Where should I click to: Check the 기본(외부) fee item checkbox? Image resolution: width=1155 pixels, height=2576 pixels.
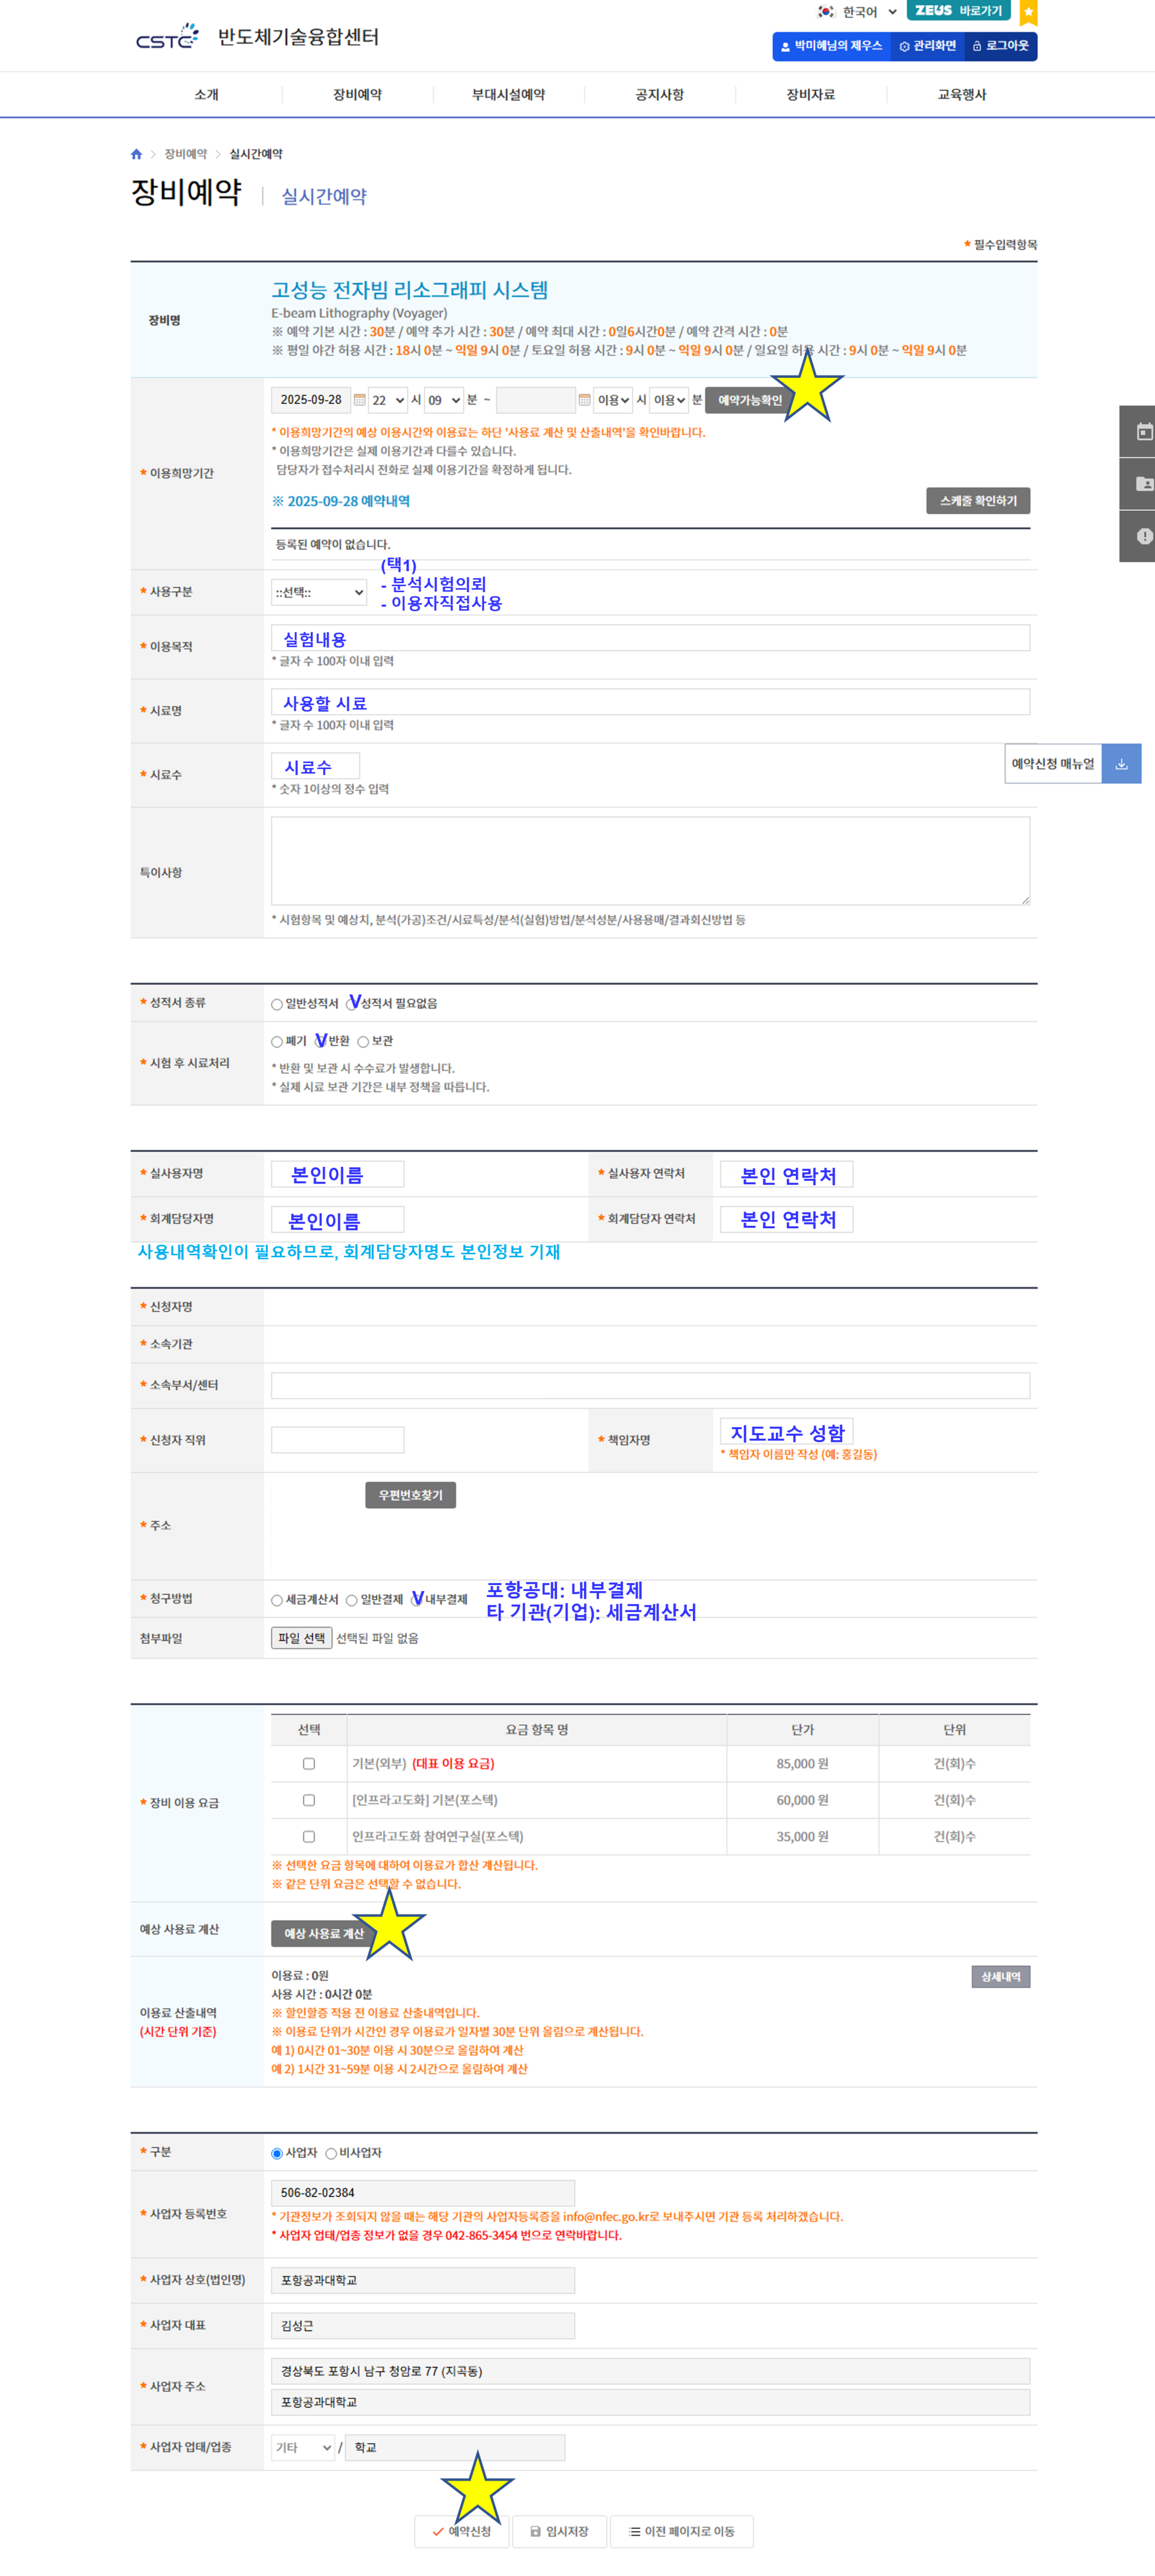[x=309, y=1763]
